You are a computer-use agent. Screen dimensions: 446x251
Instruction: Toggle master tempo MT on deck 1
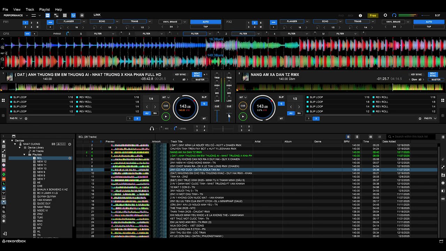204,119
